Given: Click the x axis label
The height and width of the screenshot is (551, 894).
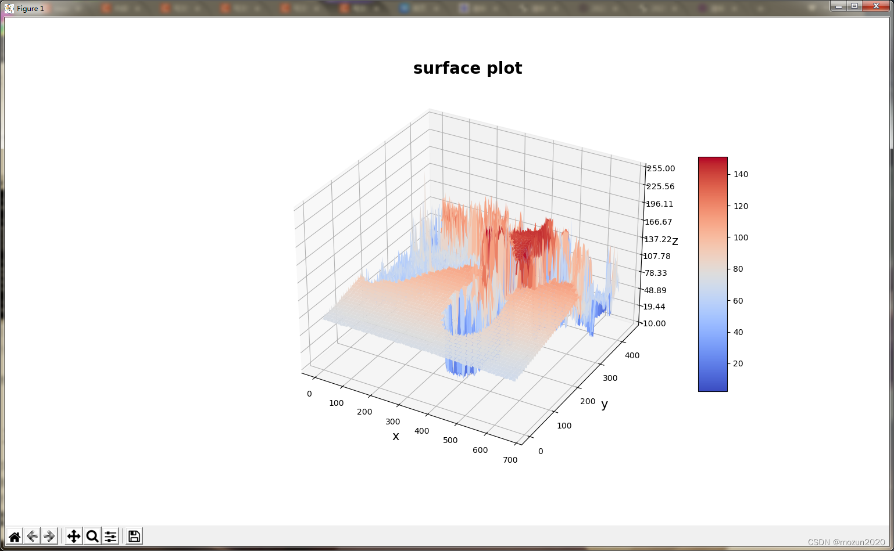Looking at the screenshot, I should point(396,436).
